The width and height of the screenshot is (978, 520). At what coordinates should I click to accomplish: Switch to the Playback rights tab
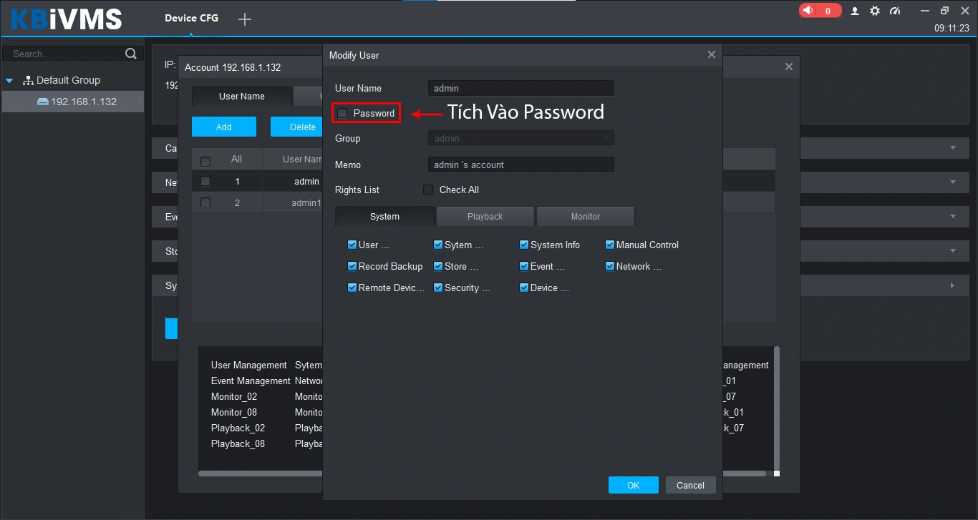(x=485, y=216)
